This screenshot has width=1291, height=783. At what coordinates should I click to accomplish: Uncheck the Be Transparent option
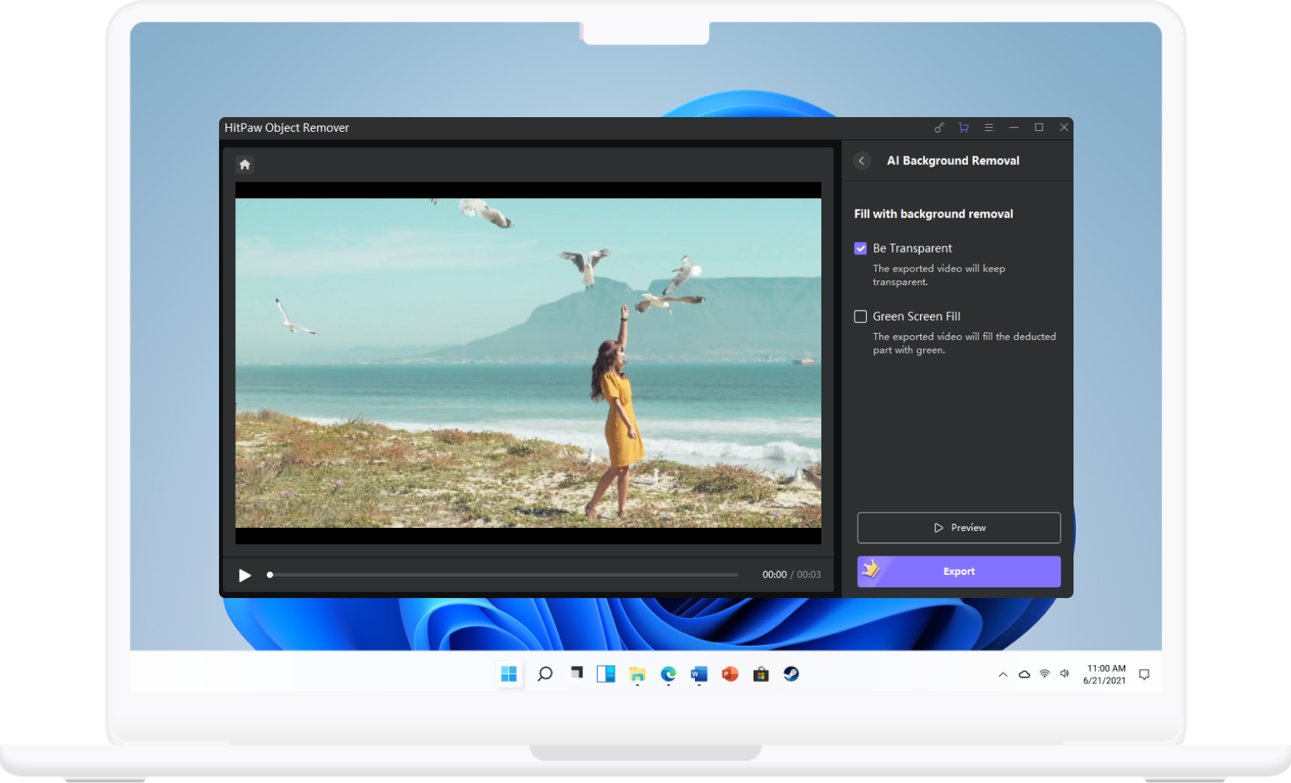tap(861, 248)
